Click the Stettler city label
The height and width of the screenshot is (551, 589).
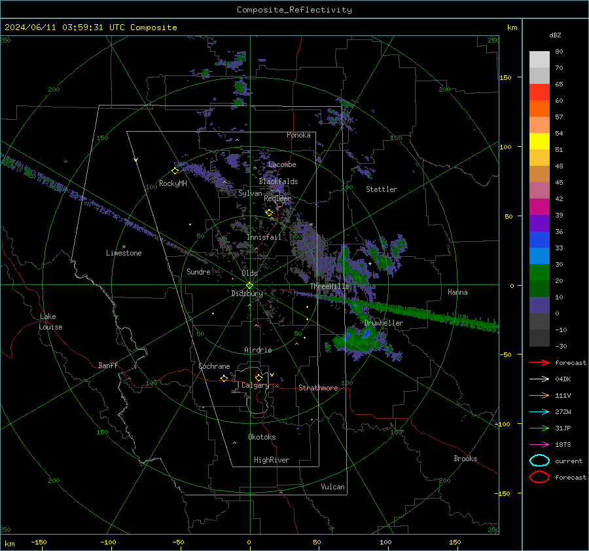(382, 189)
